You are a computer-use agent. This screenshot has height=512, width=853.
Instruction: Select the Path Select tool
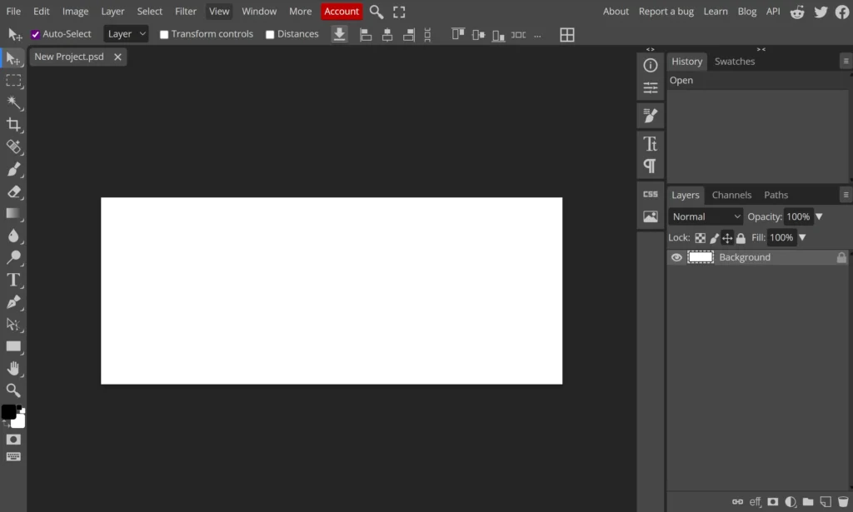(x=13, y=325)
